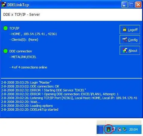This screenshot has width=143, height=136.
Task: Select log entry Listening TCP/IP Port [42361]
Action: click(69, 98)
